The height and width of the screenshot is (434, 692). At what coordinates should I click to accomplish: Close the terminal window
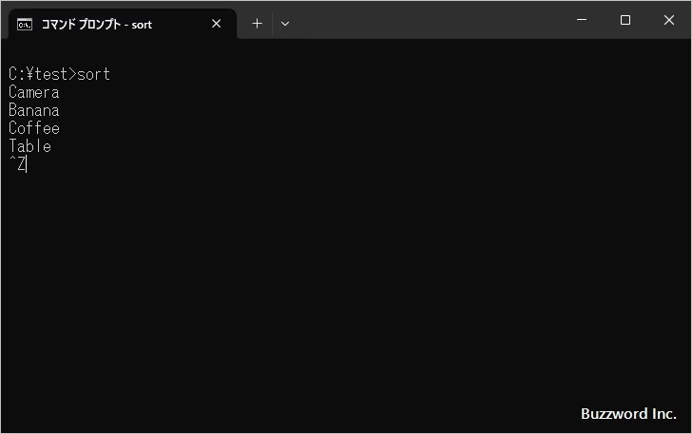pyautogui.click(x=668, y=20)
